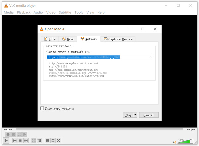199x146 pixels.
Task: Switch to the Capture Device tab
Action: click(118, 39)
